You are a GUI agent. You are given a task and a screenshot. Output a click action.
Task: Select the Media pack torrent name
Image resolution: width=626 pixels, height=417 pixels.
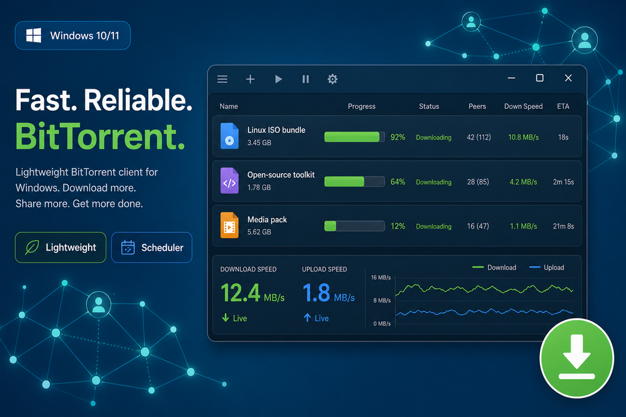point(267,220)
